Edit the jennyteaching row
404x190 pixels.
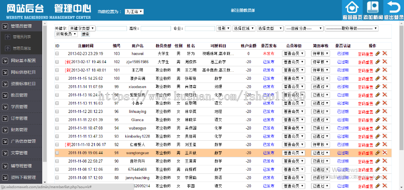point(378,177)
